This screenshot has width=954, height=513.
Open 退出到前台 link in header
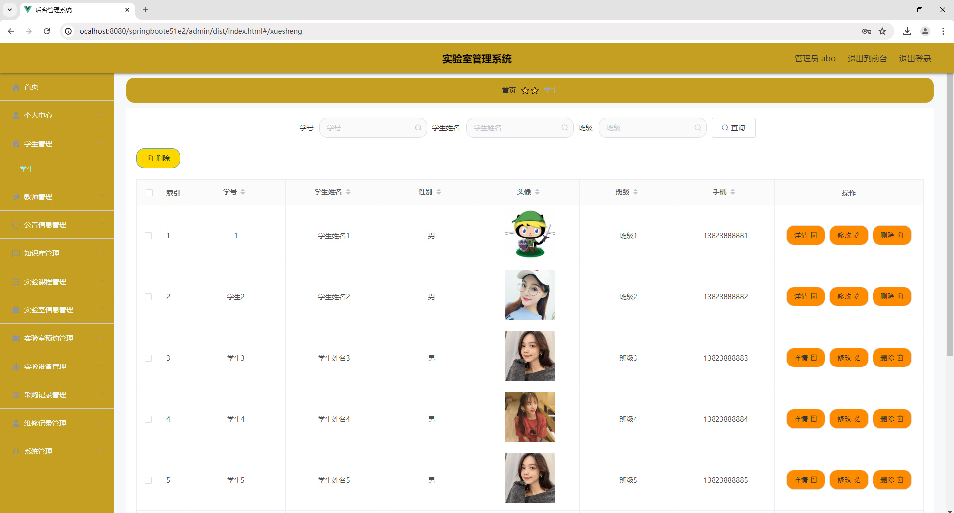coord(867,58)
